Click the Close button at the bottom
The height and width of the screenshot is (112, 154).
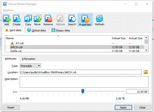142,107
